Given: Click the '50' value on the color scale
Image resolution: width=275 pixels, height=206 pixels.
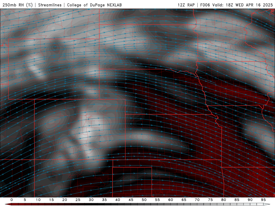Looking at the screenshot, I should point(144,200).
